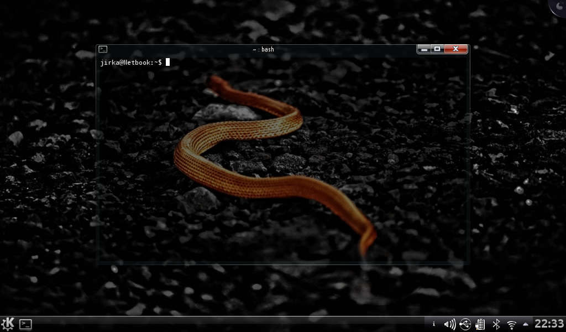Open the Plasma desktop toolbox in the corner

tap(558, 7)
